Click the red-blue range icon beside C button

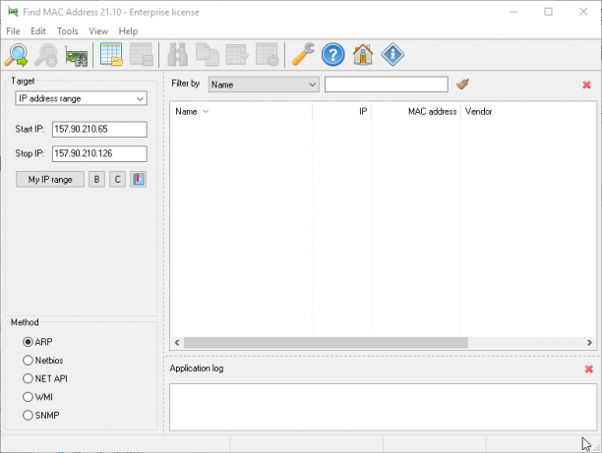(139, 179)
